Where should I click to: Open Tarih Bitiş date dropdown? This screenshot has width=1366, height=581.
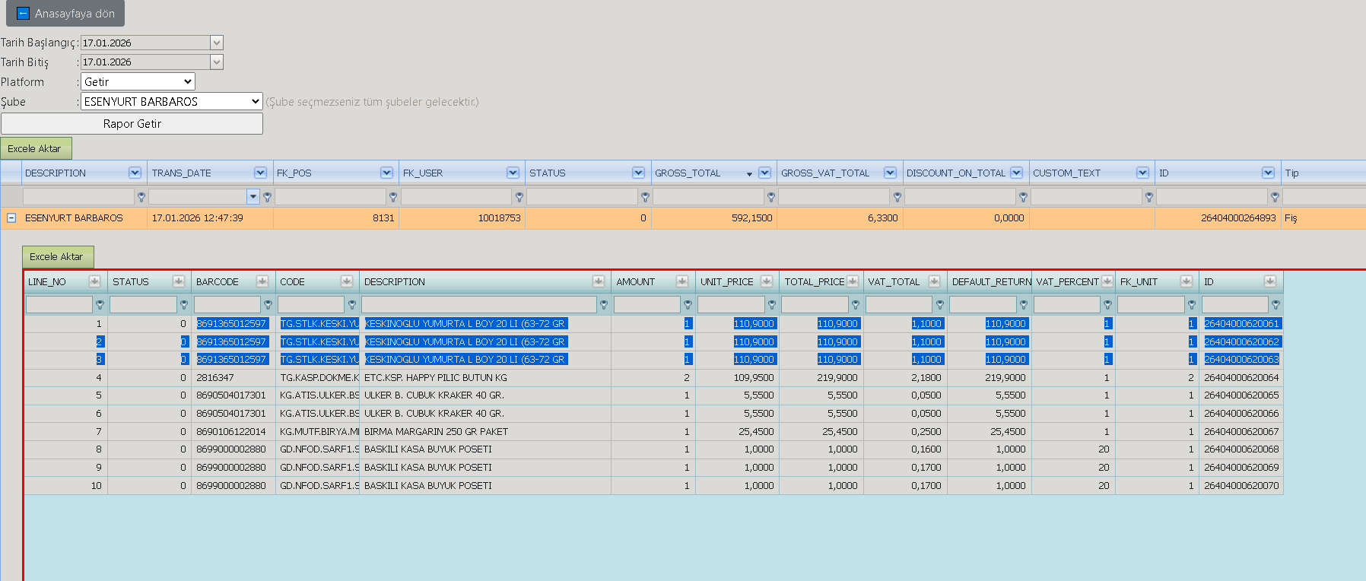pos(217,62)
